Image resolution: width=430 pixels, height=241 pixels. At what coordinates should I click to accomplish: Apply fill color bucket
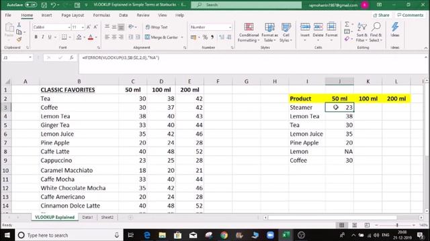79,37
